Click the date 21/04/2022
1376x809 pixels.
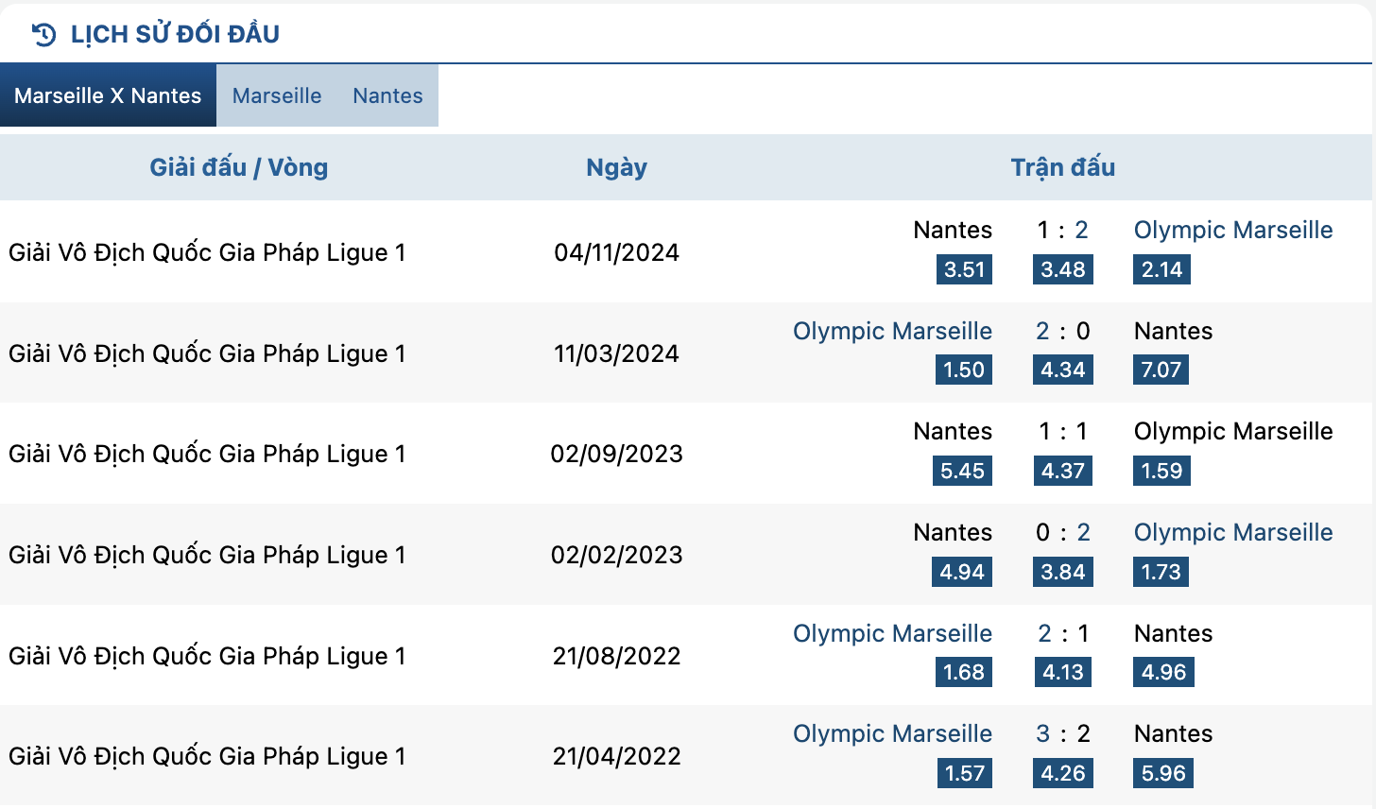point(617,756)
